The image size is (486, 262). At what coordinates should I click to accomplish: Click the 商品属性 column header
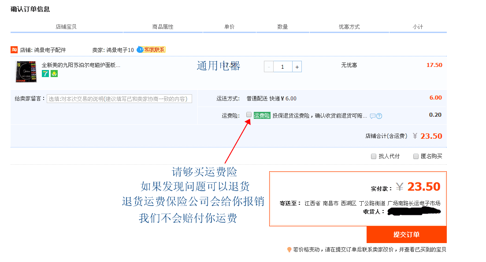coord(163,26)
